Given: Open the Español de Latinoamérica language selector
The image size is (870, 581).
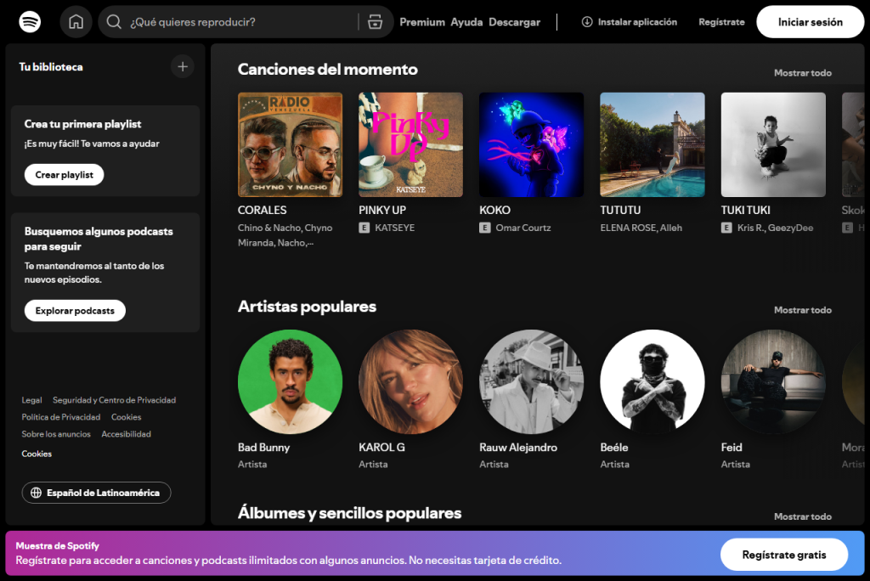Looking at the screenshot, I should click(96, 492).
